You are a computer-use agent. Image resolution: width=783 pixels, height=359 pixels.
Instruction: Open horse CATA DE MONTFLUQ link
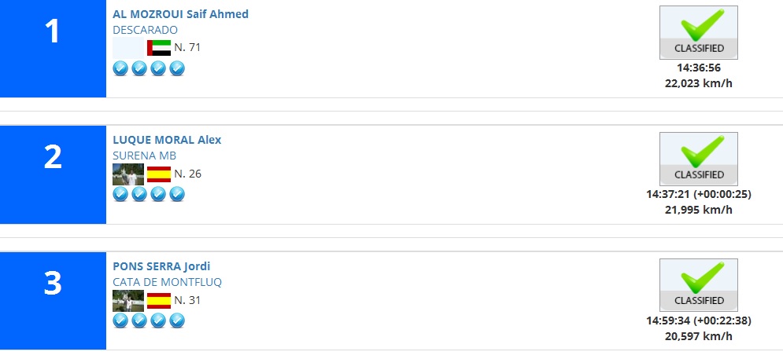(x=168, y=282)
